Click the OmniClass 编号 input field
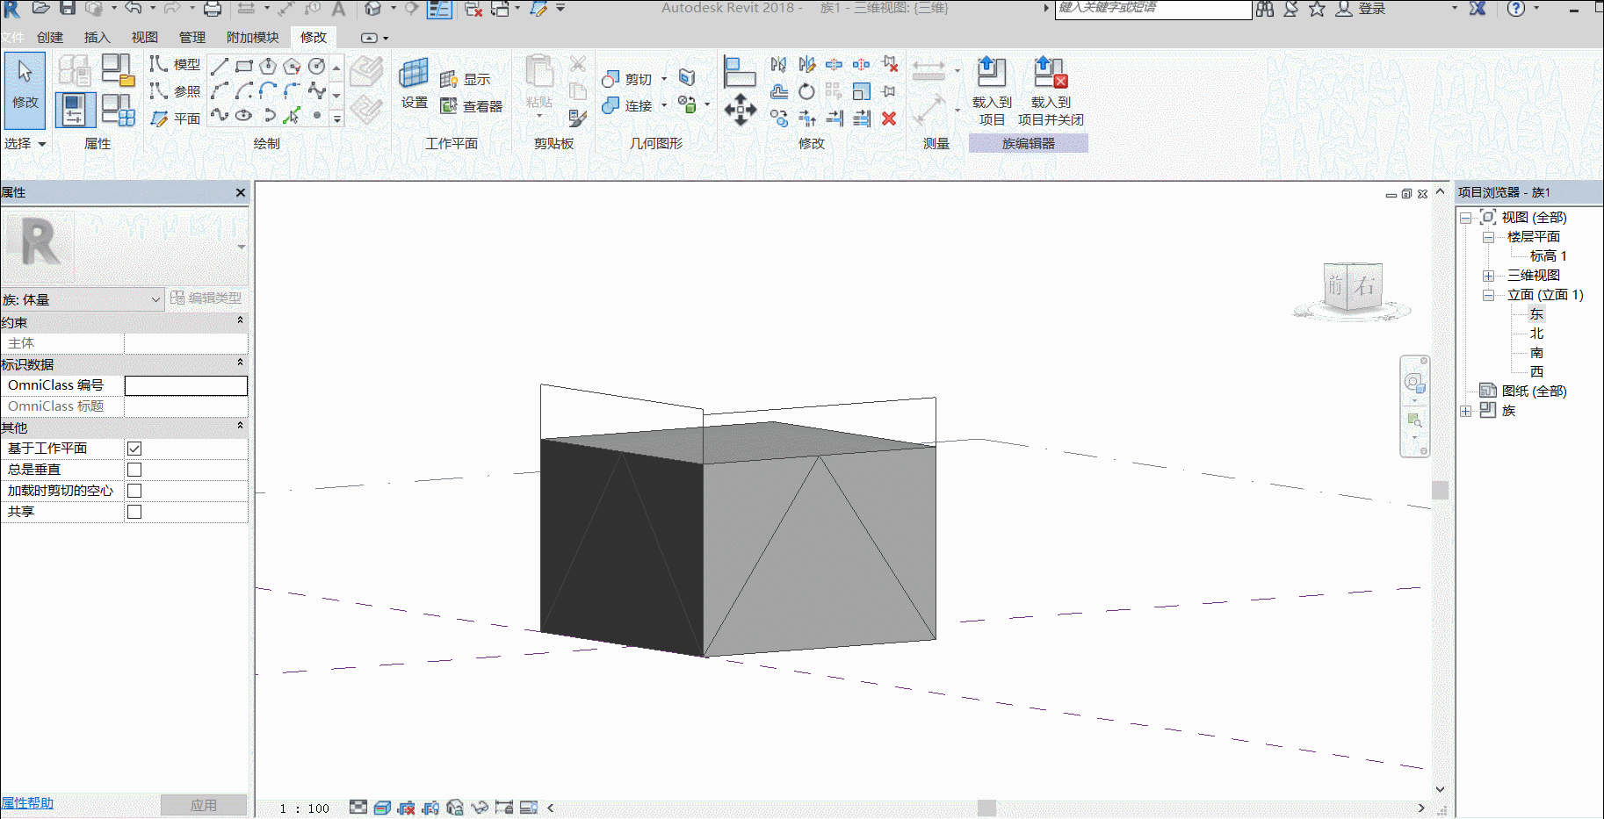Screen dimensions: 1604x819 pos(186,385)
